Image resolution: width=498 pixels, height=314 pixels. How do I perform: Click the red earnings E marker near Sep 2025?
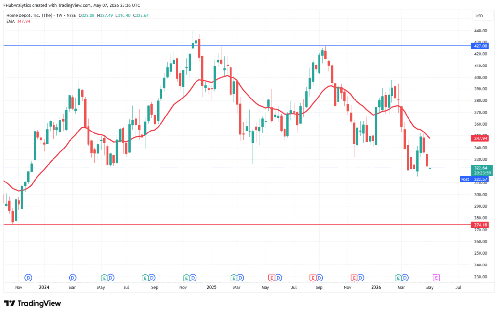tap(313, 278)
